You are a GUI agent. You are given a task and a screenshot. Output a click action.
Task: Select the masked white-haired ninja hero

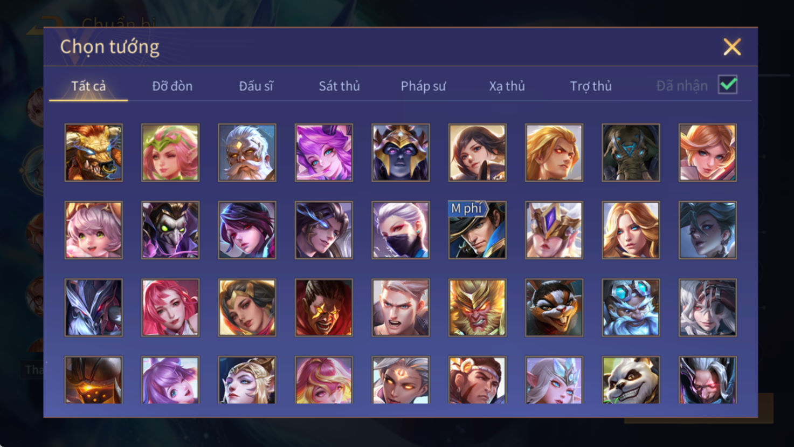(x=401, y=230)
